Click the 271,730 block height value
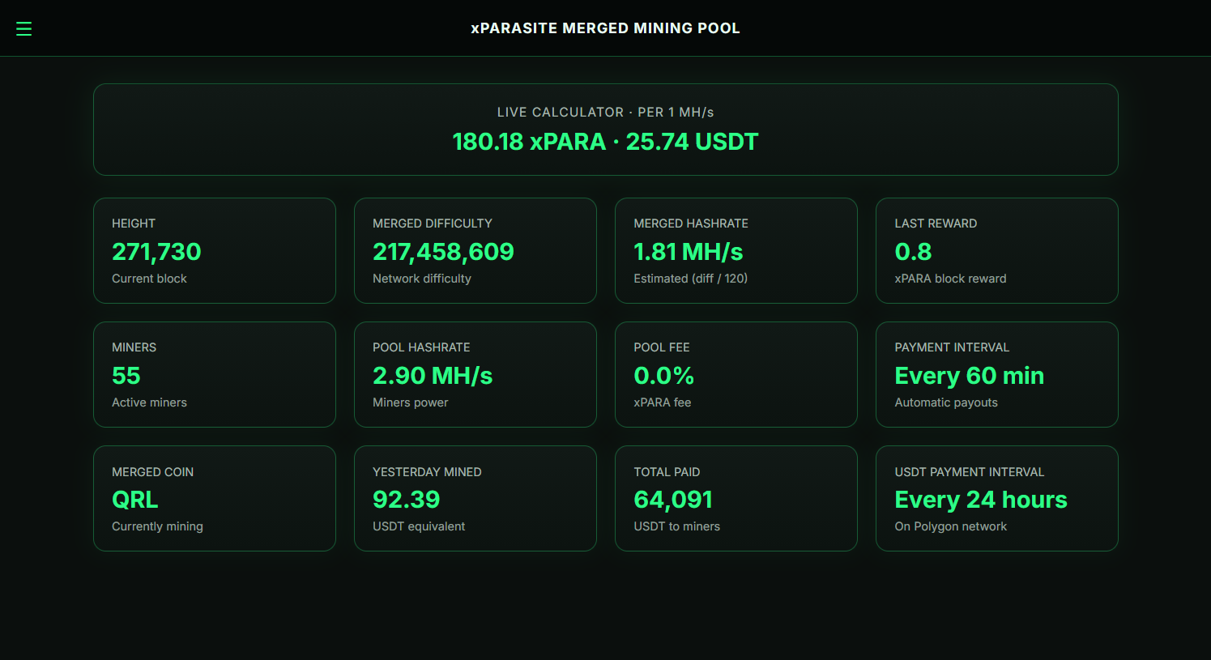This screenshot has width=1211, height=660. 156,252
